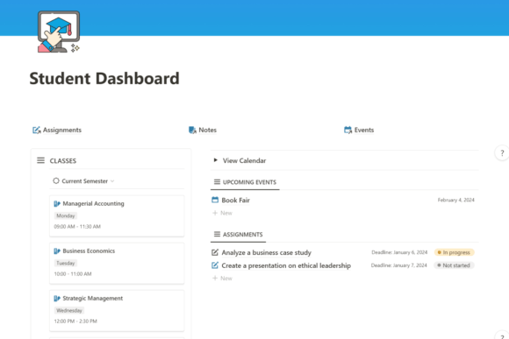
Task: Click the Deadline: January 7, 2024 text
Action: tap(399, 265)
